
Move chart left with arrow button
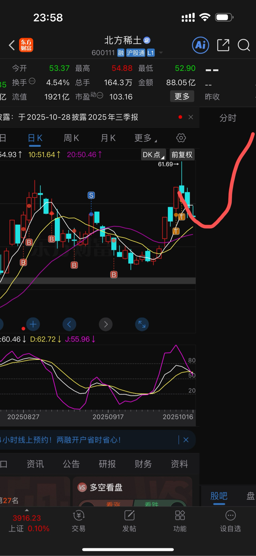point(69,324)
